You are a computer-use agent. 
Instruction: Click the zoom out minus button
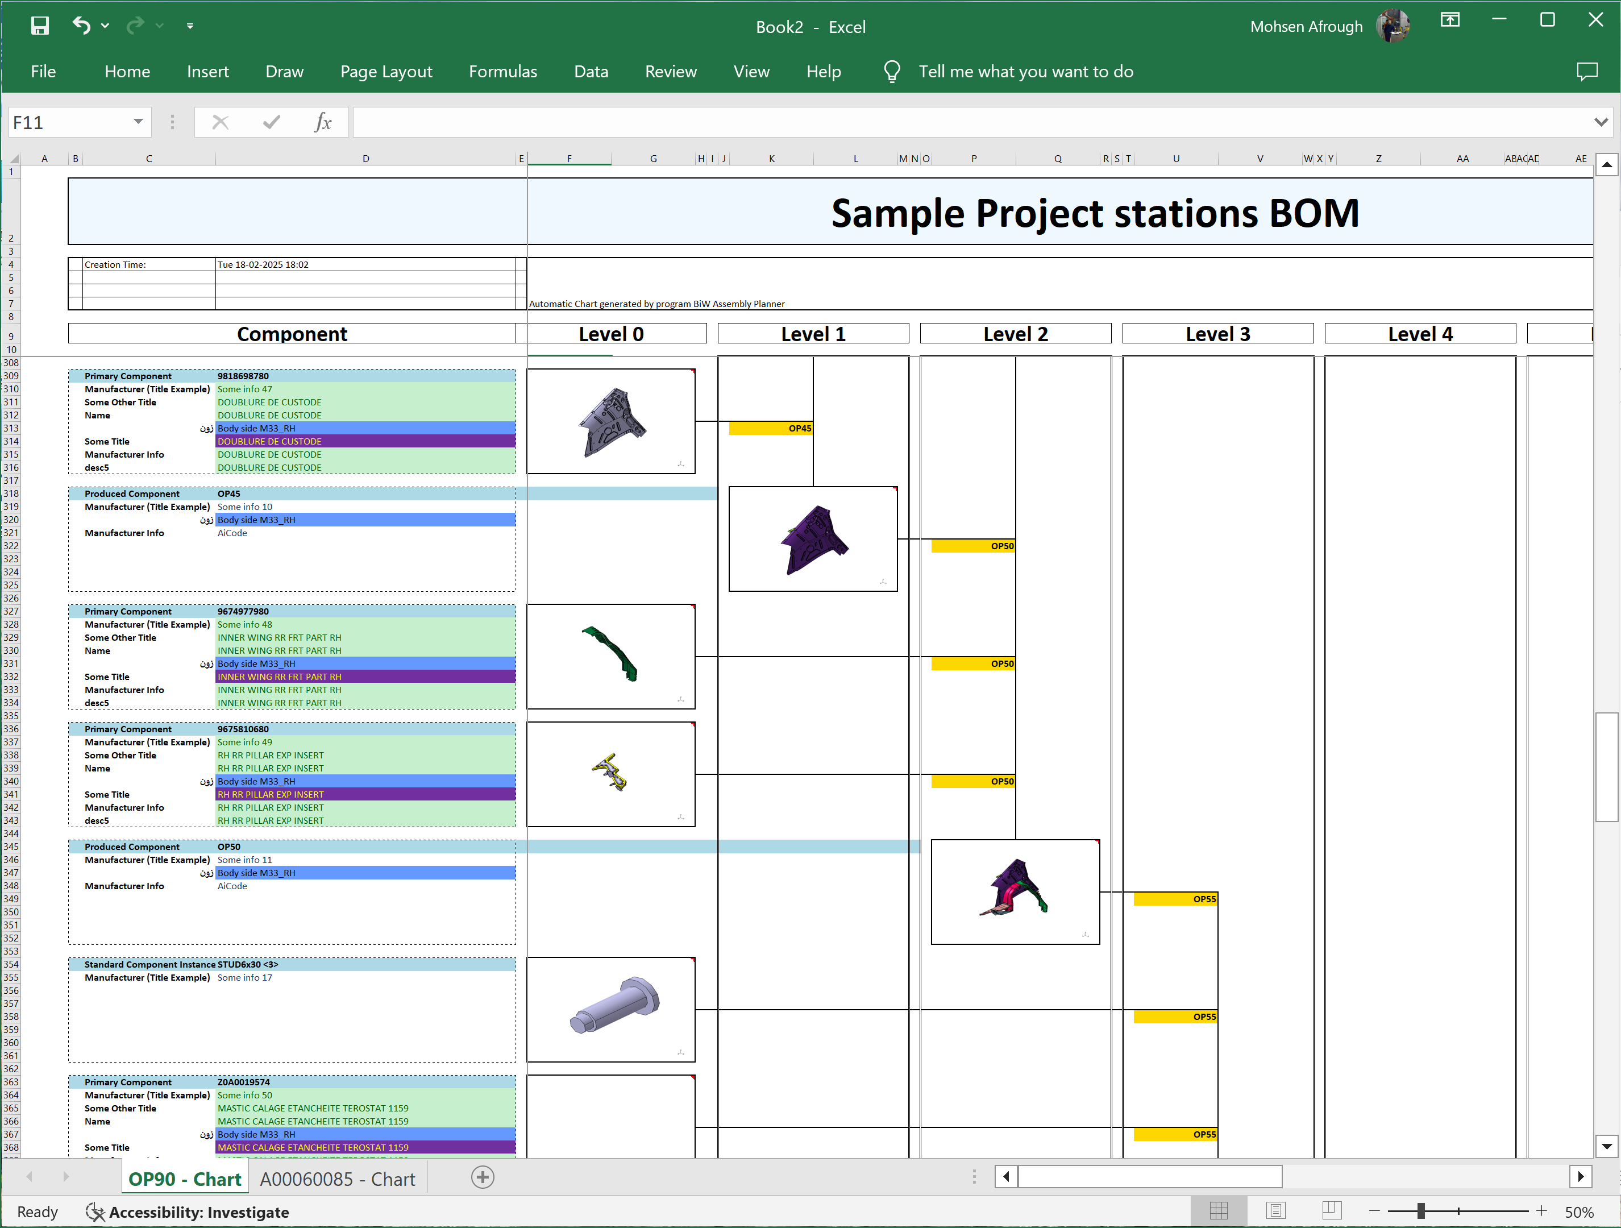(1374, 1211)
